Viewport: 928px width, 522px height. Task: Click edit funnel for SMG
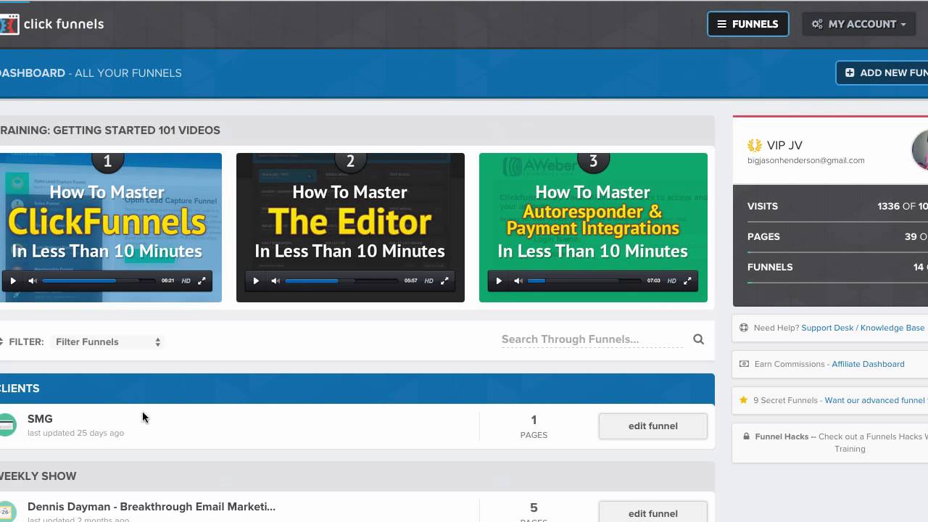coord(652,426)
